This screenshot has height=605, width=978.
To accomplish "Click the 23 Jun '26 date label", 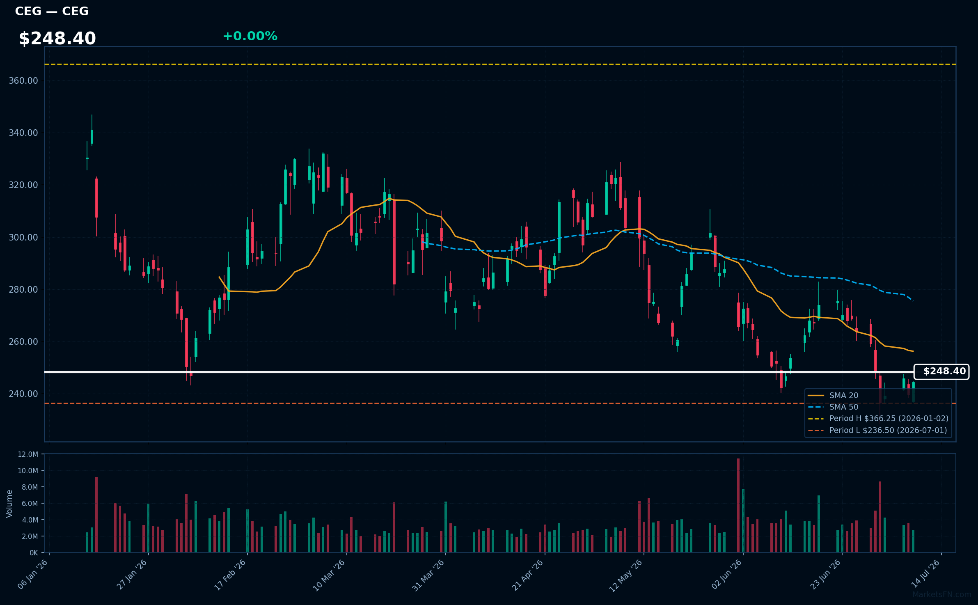I will pos(825,574).
